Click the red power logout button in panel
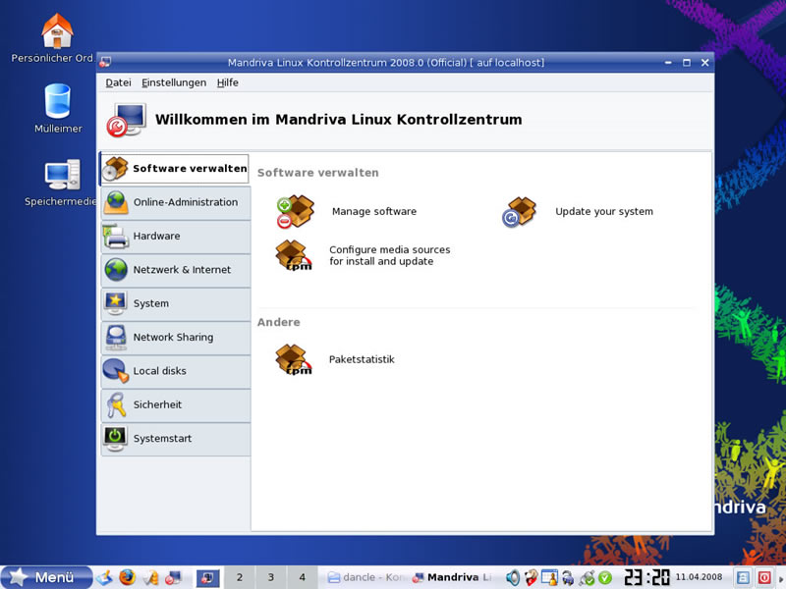The height and width of the screenshot is (589, 786). 764,577
